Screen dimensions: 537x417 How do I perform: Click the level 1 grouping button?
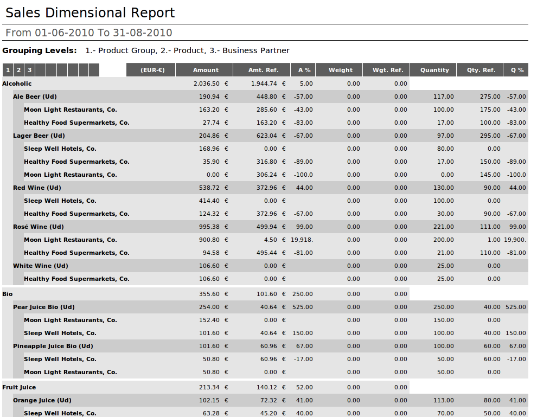point(8,70)
